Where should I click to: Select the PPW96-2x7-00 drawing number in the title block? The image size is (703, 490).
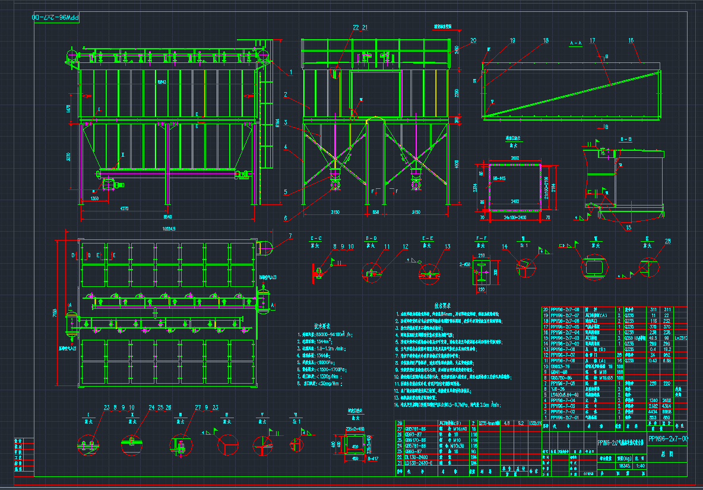click(x=668, y=439)
